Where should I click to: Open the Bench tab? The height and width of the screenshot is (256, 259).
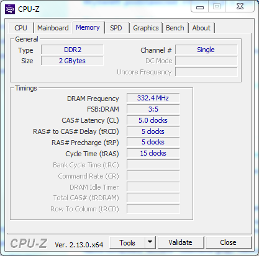tap(175, 28)
